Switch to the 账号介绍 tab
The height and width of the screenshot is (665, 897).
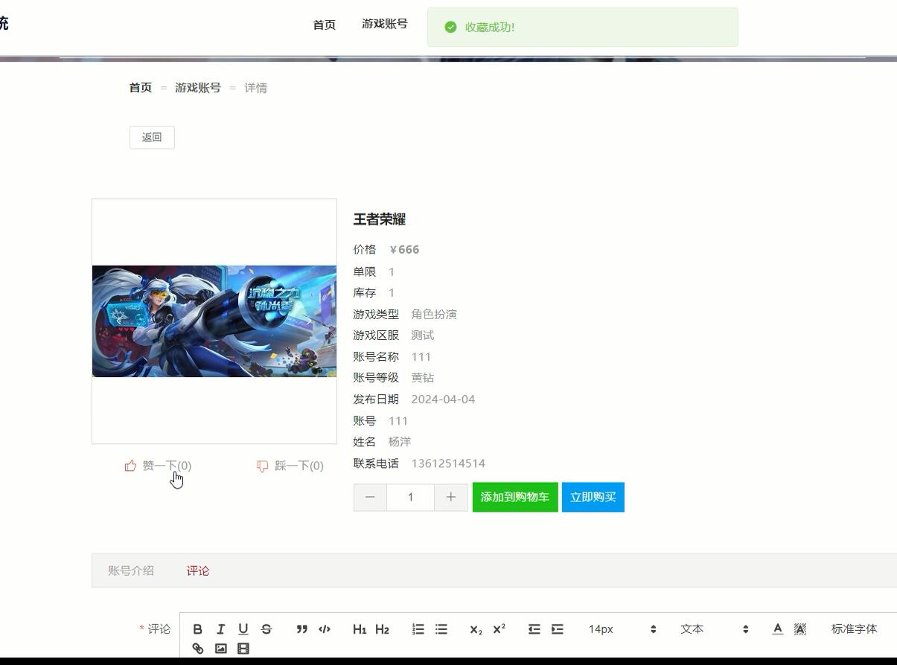click(131, 571)
